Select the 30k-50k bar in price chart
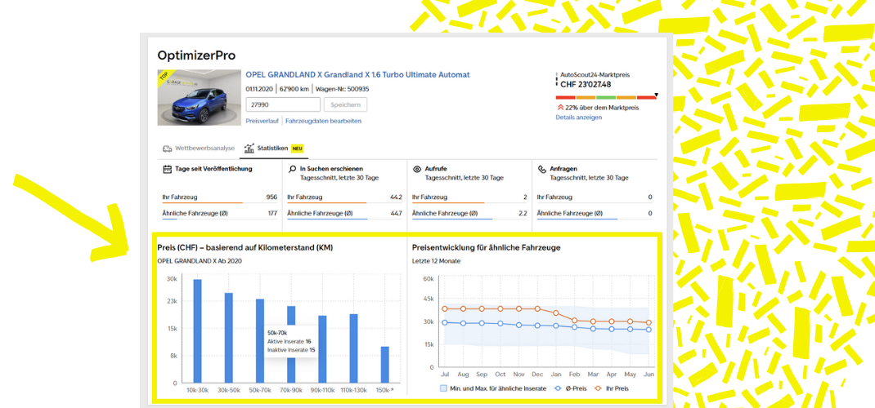Image resolution: width=875 pixels, height=408 pixels. pyautogui.click(x=229, y=337)
